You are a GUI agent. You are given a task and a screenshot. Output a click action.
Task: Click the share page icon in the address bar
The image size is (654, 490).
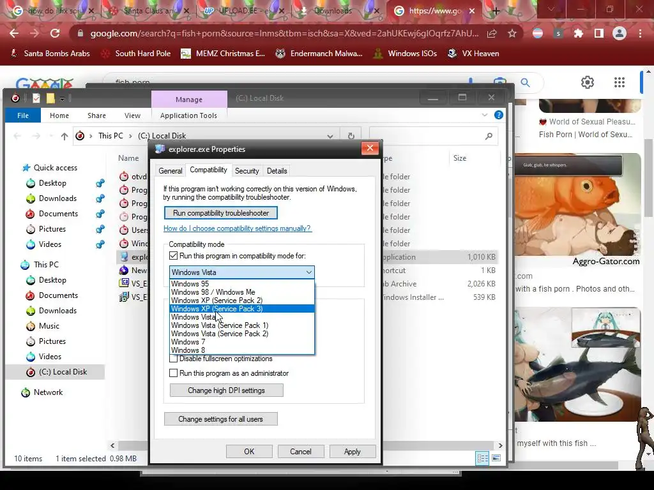492,33
